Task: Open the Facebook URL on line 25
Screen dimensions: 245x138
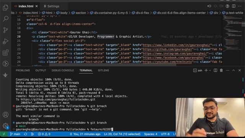Action: [173, 58]
